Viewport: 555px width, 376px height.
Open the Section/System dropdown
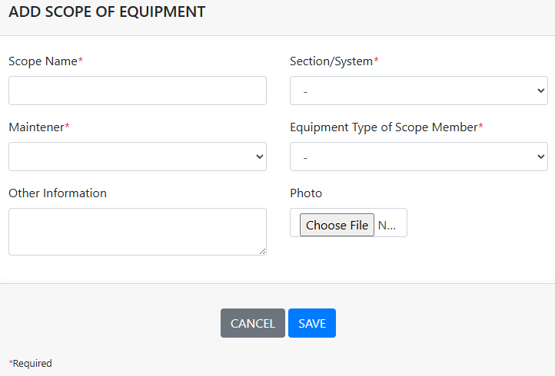(418, 91)
